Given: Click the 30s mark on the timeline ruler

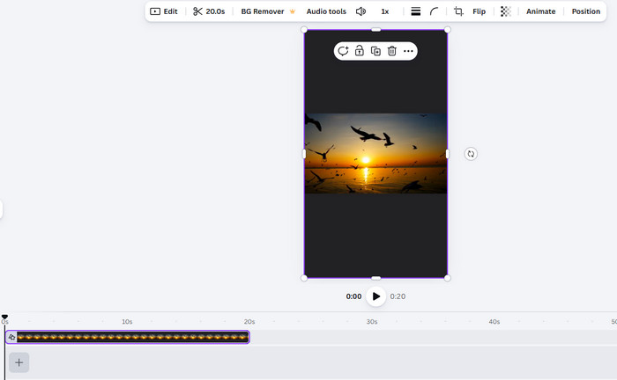Looking at the screenshot, I should pos(372,322).
